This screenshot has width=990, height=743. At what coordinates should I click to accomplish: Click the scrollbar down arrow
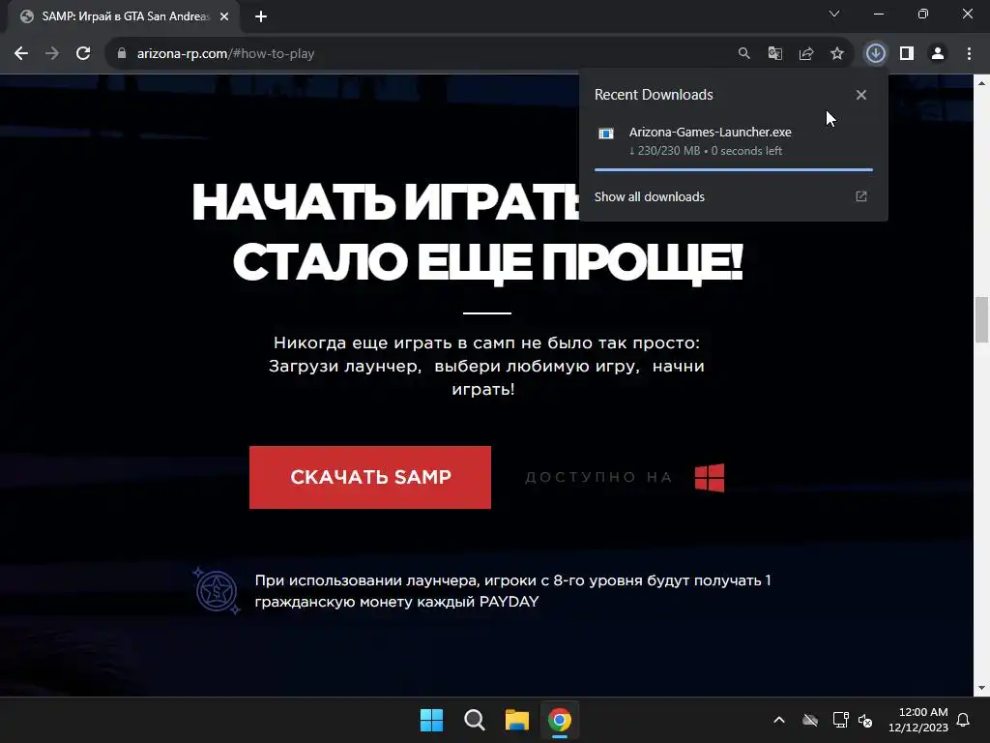[x=981, y=688]
